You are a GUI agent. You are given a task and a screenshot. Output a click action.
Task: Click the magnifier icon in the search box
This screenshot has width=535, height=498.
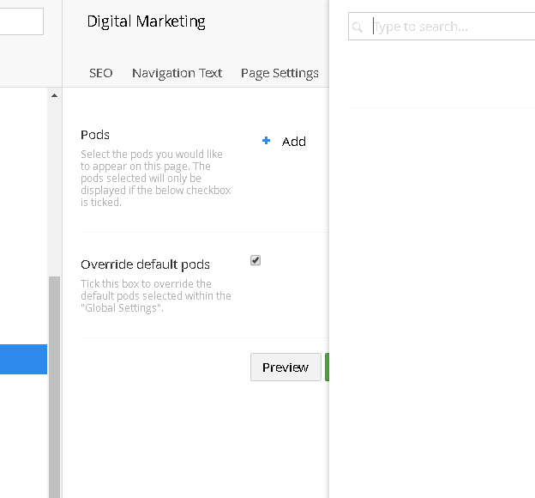358,27
